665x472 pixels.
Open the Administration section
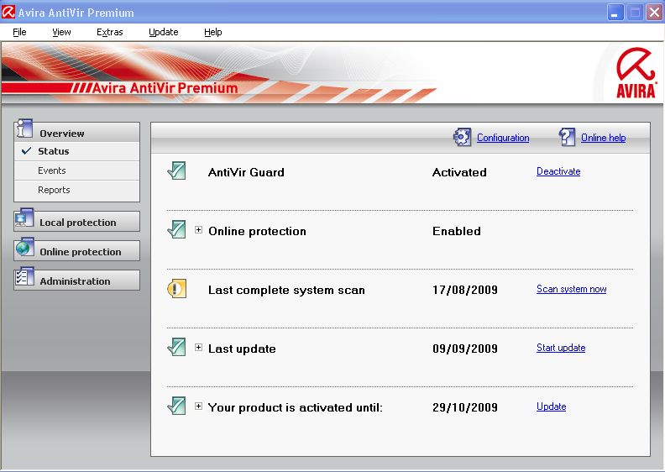(x=76, y=281)
